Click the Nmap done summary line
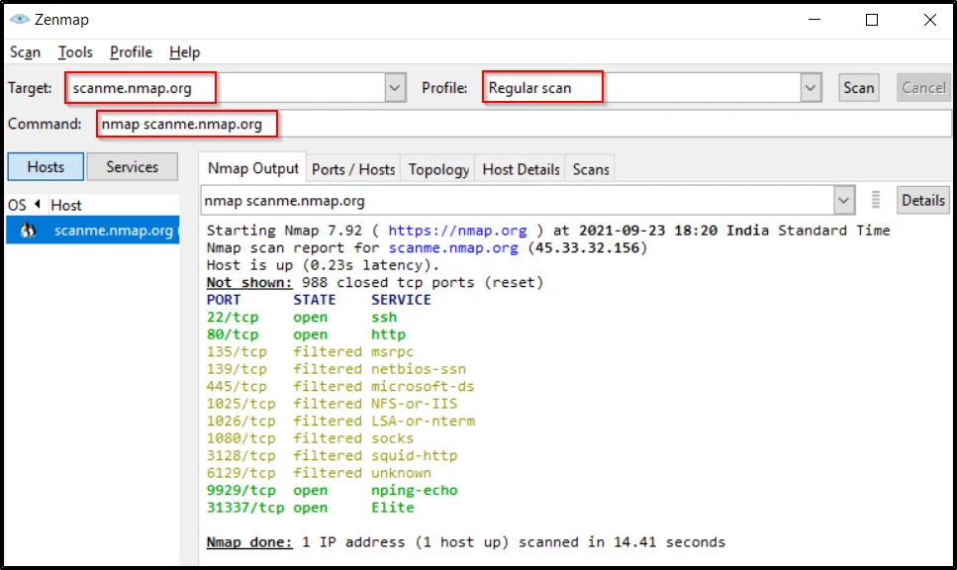Screen dimensions: 957x570 click(466, 542)
